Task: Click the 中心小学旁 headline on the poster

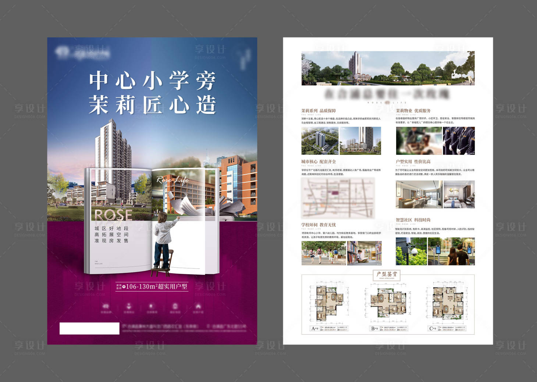Action: 152,80
